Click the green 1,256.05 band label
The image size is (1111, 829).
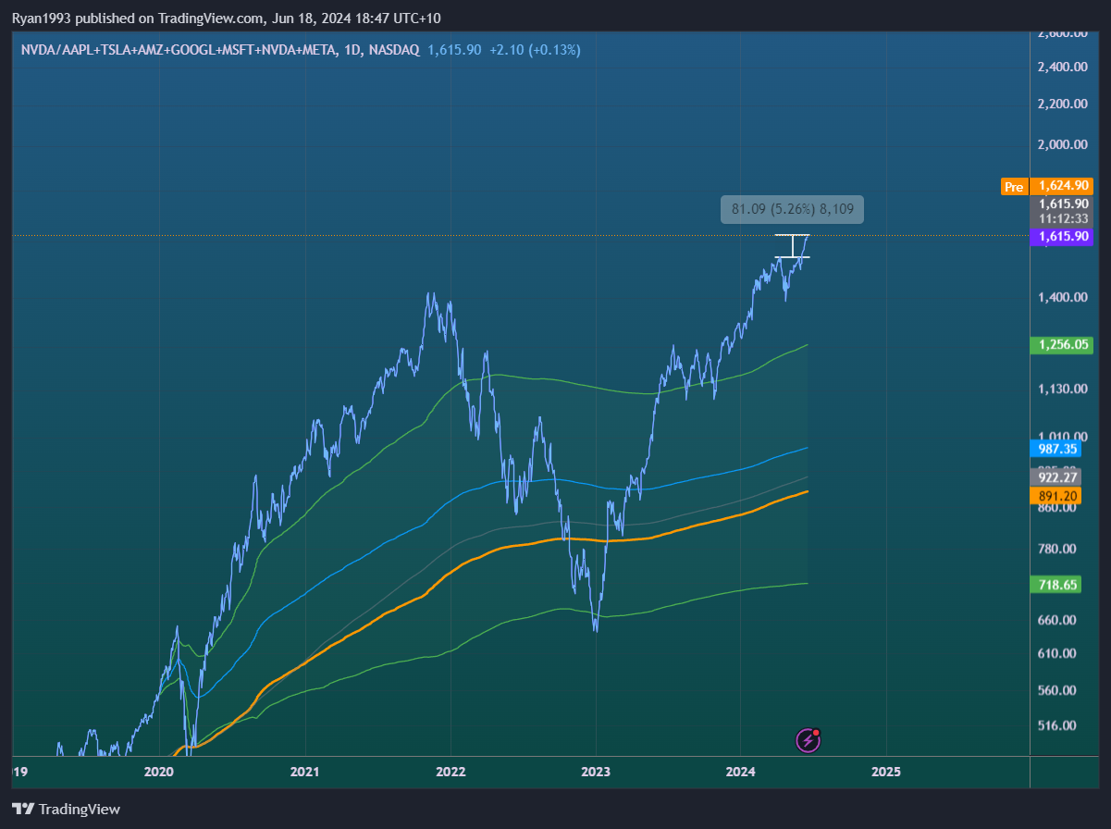pyautogui.click(x=1062, y=344)
